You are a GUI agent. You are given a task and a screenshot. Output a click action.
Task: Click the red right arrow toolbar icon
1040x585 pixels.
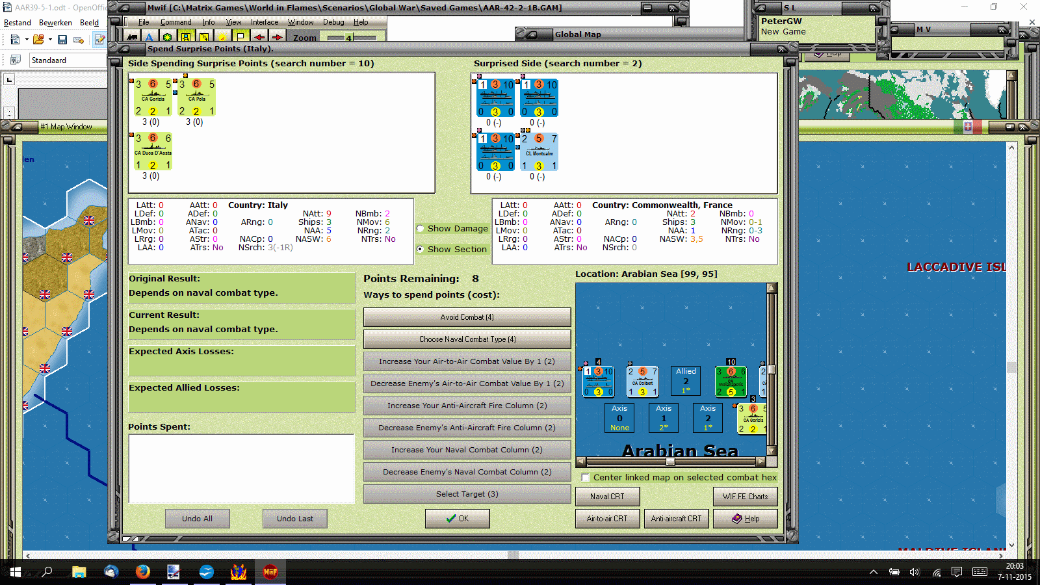point(277,37)
